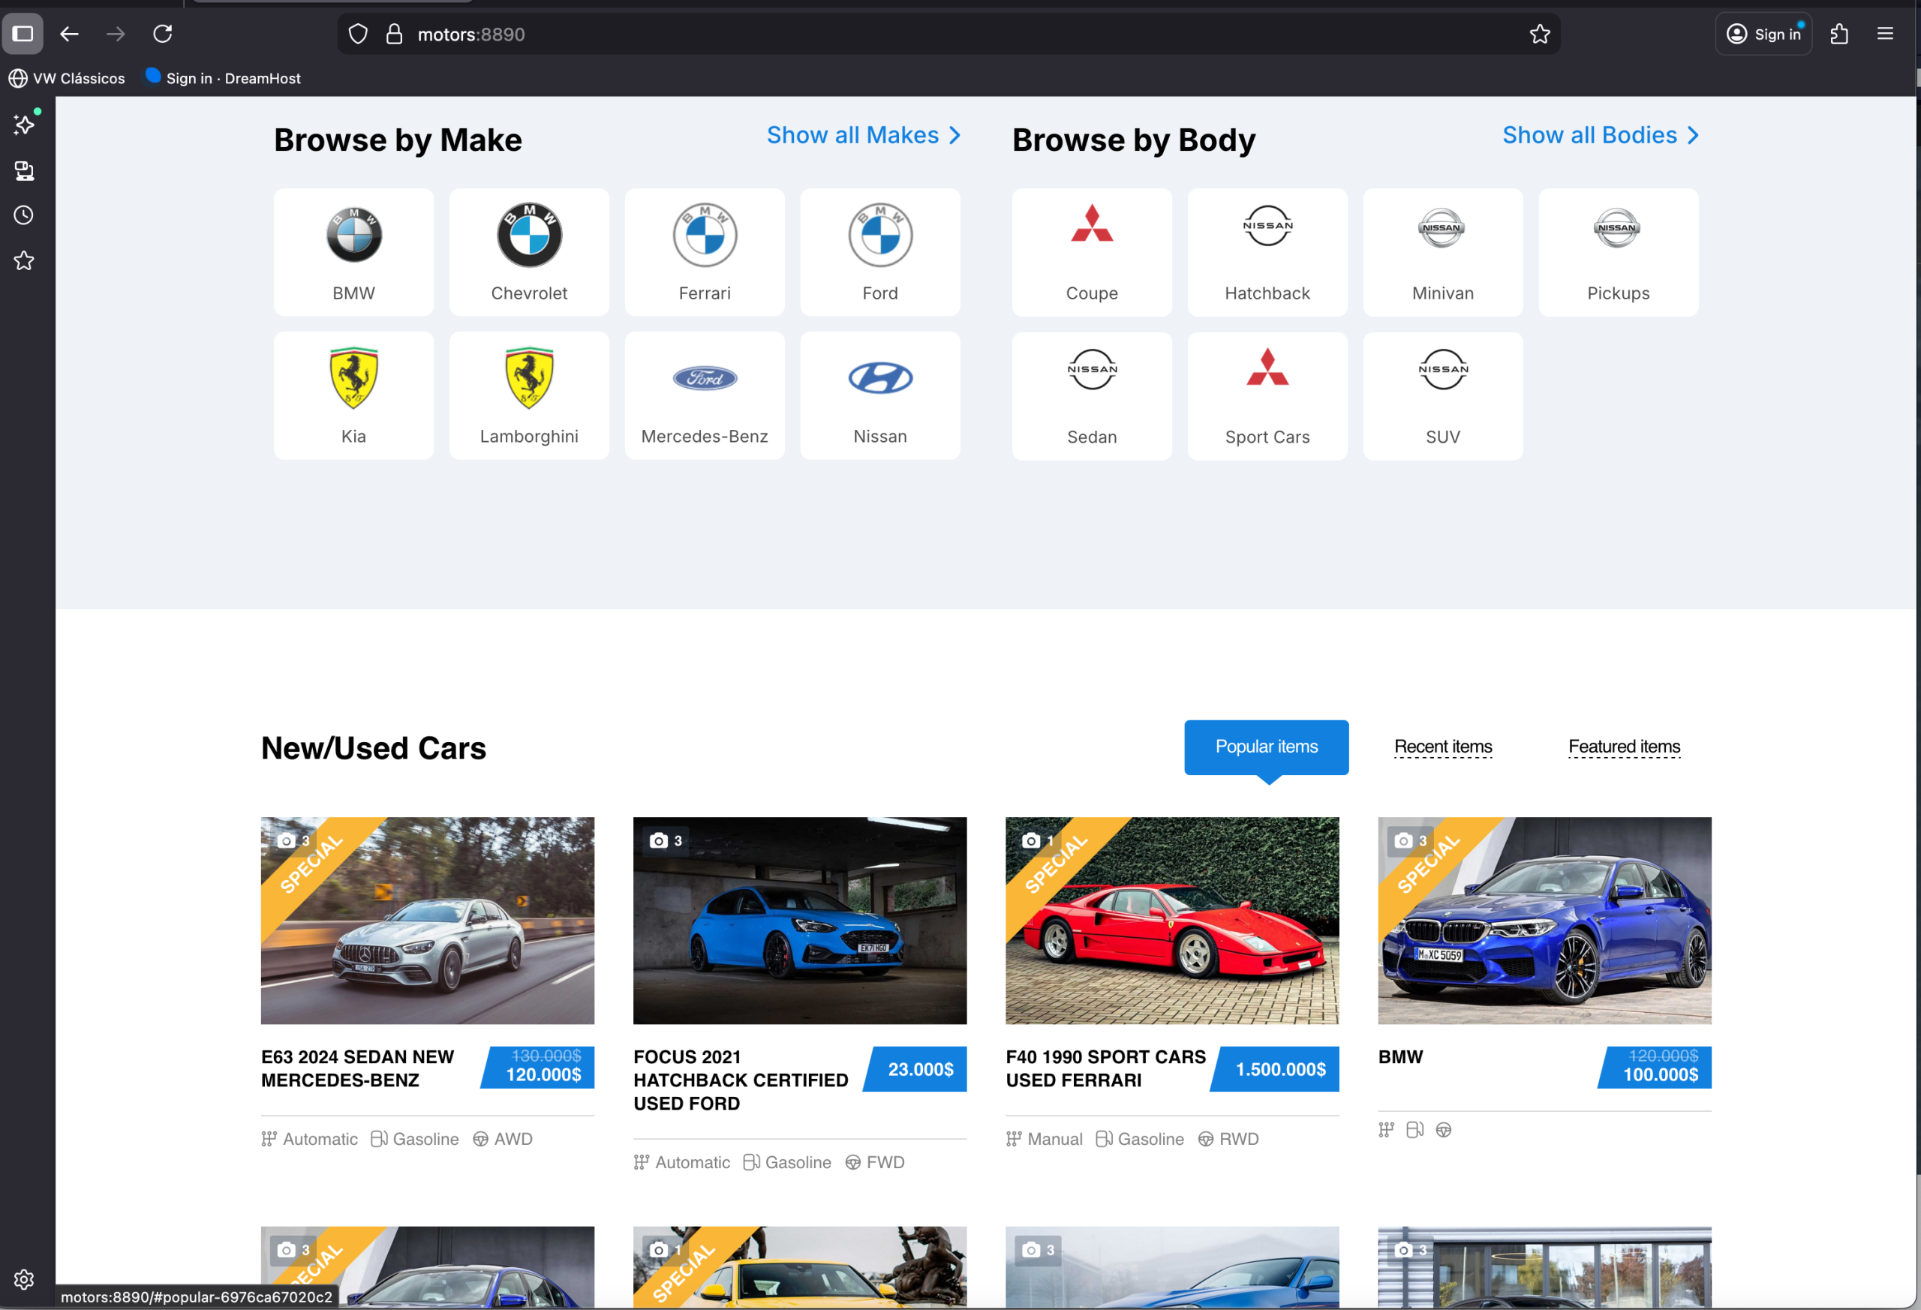Click the browser reload page icon

click(162, 34)
